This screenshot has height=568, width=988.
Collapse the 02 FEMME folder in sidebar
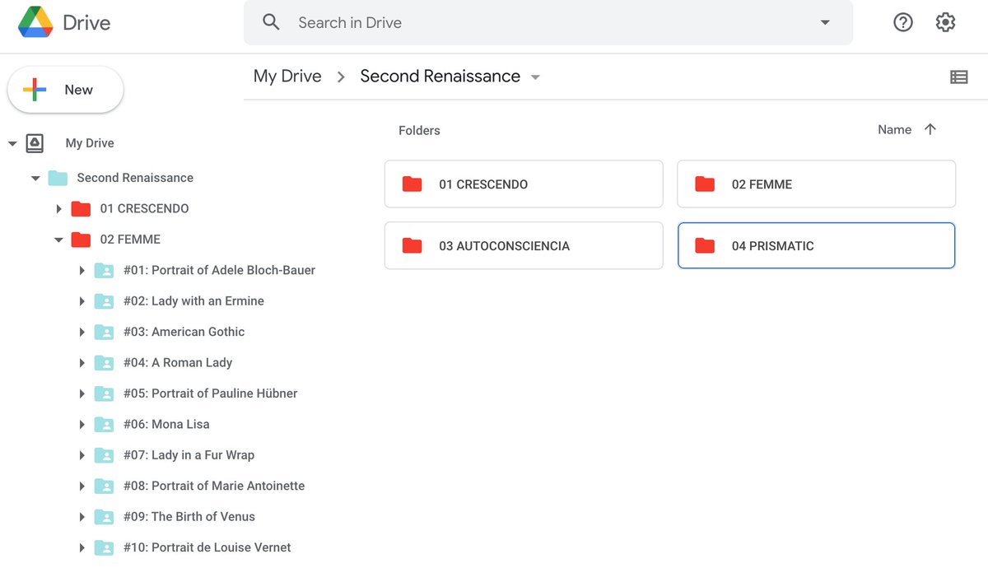coord(58,239)
